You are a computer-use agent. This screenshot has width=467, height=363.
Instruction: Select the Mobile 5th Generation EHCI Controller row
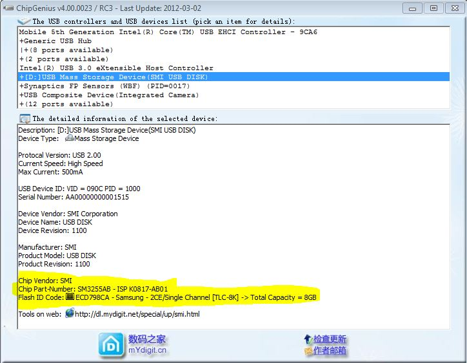234,32
